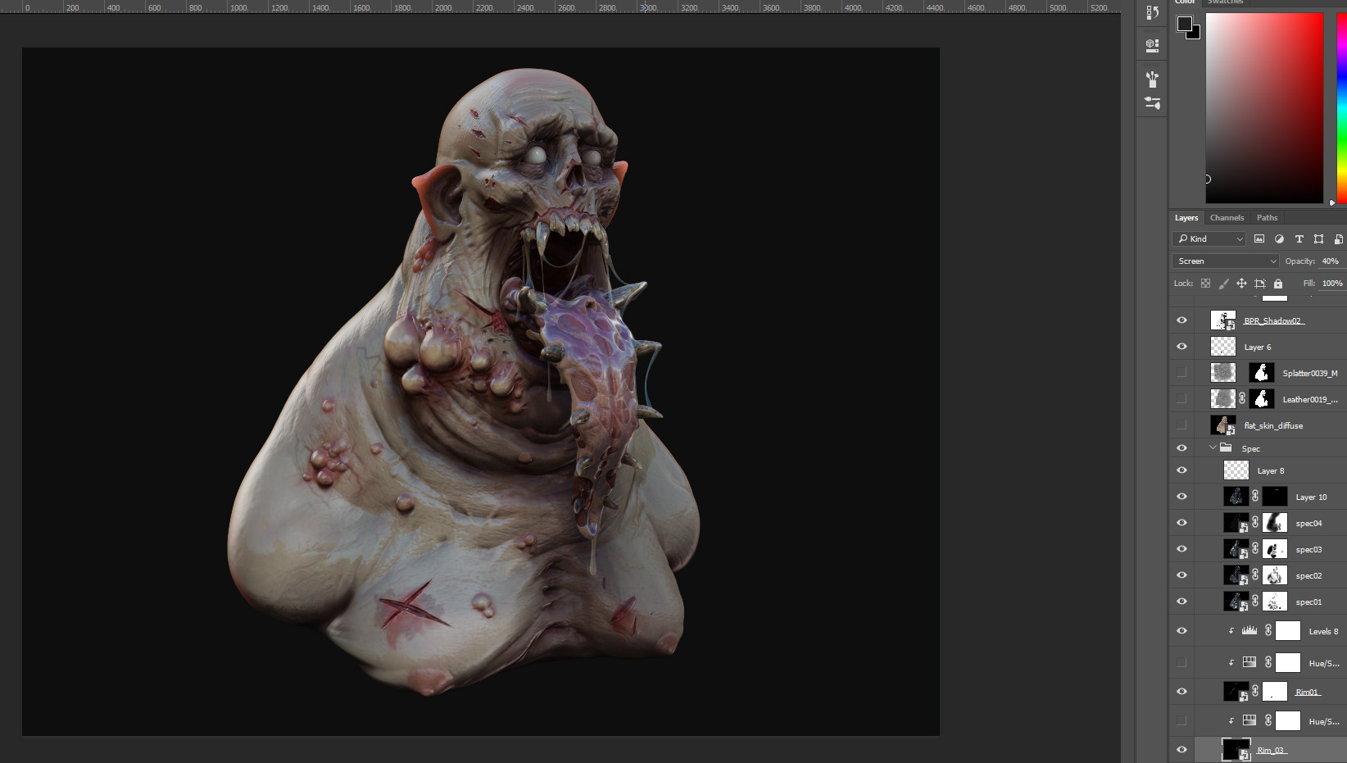
Task: Hide the Spec group
Action: (1181, 448)
